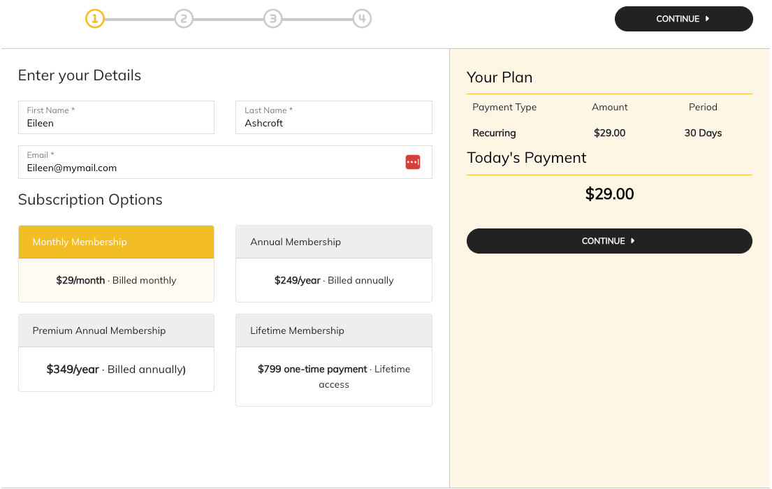Click the 'Payment Type' column header
Image resolution: width=772 pixels, height=489 pixels.
click(x=504, y=107)
